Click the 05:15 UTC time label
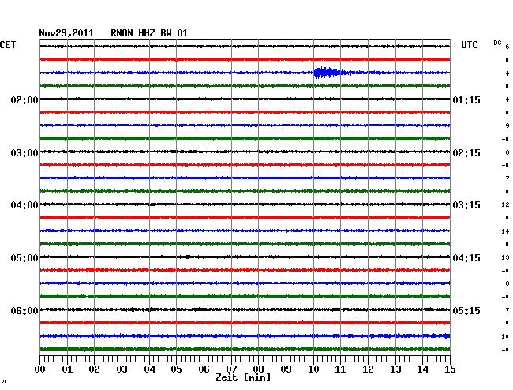This screenshot has width=513, height=390. 466,310
